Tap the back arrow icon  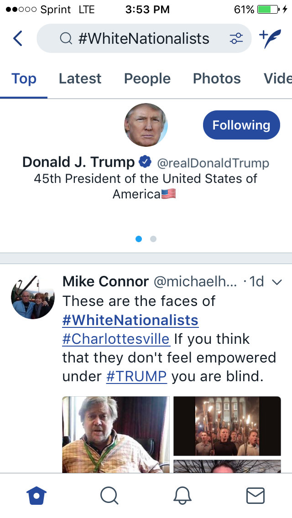(18, 39)
